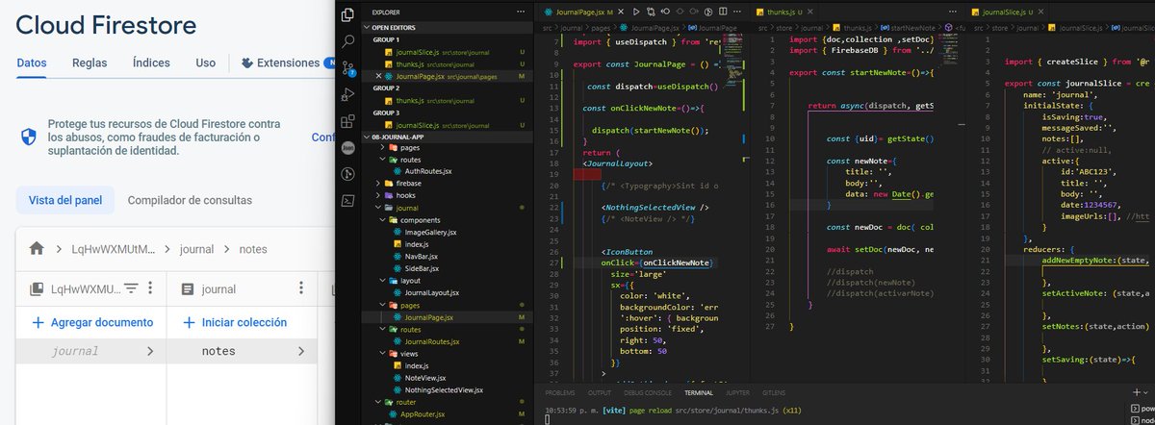Open AppRouter.jsx in the Explorer tree
Viewport: 1155px width, 425px height.
tap(424, 414)
